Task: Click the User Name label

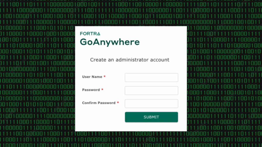Action: click(92, 77)
